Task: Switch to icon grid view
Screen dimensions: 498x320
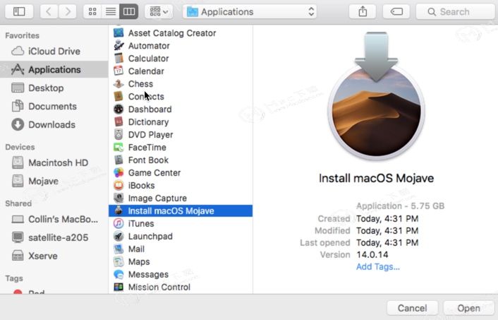Action: [92, 12]
